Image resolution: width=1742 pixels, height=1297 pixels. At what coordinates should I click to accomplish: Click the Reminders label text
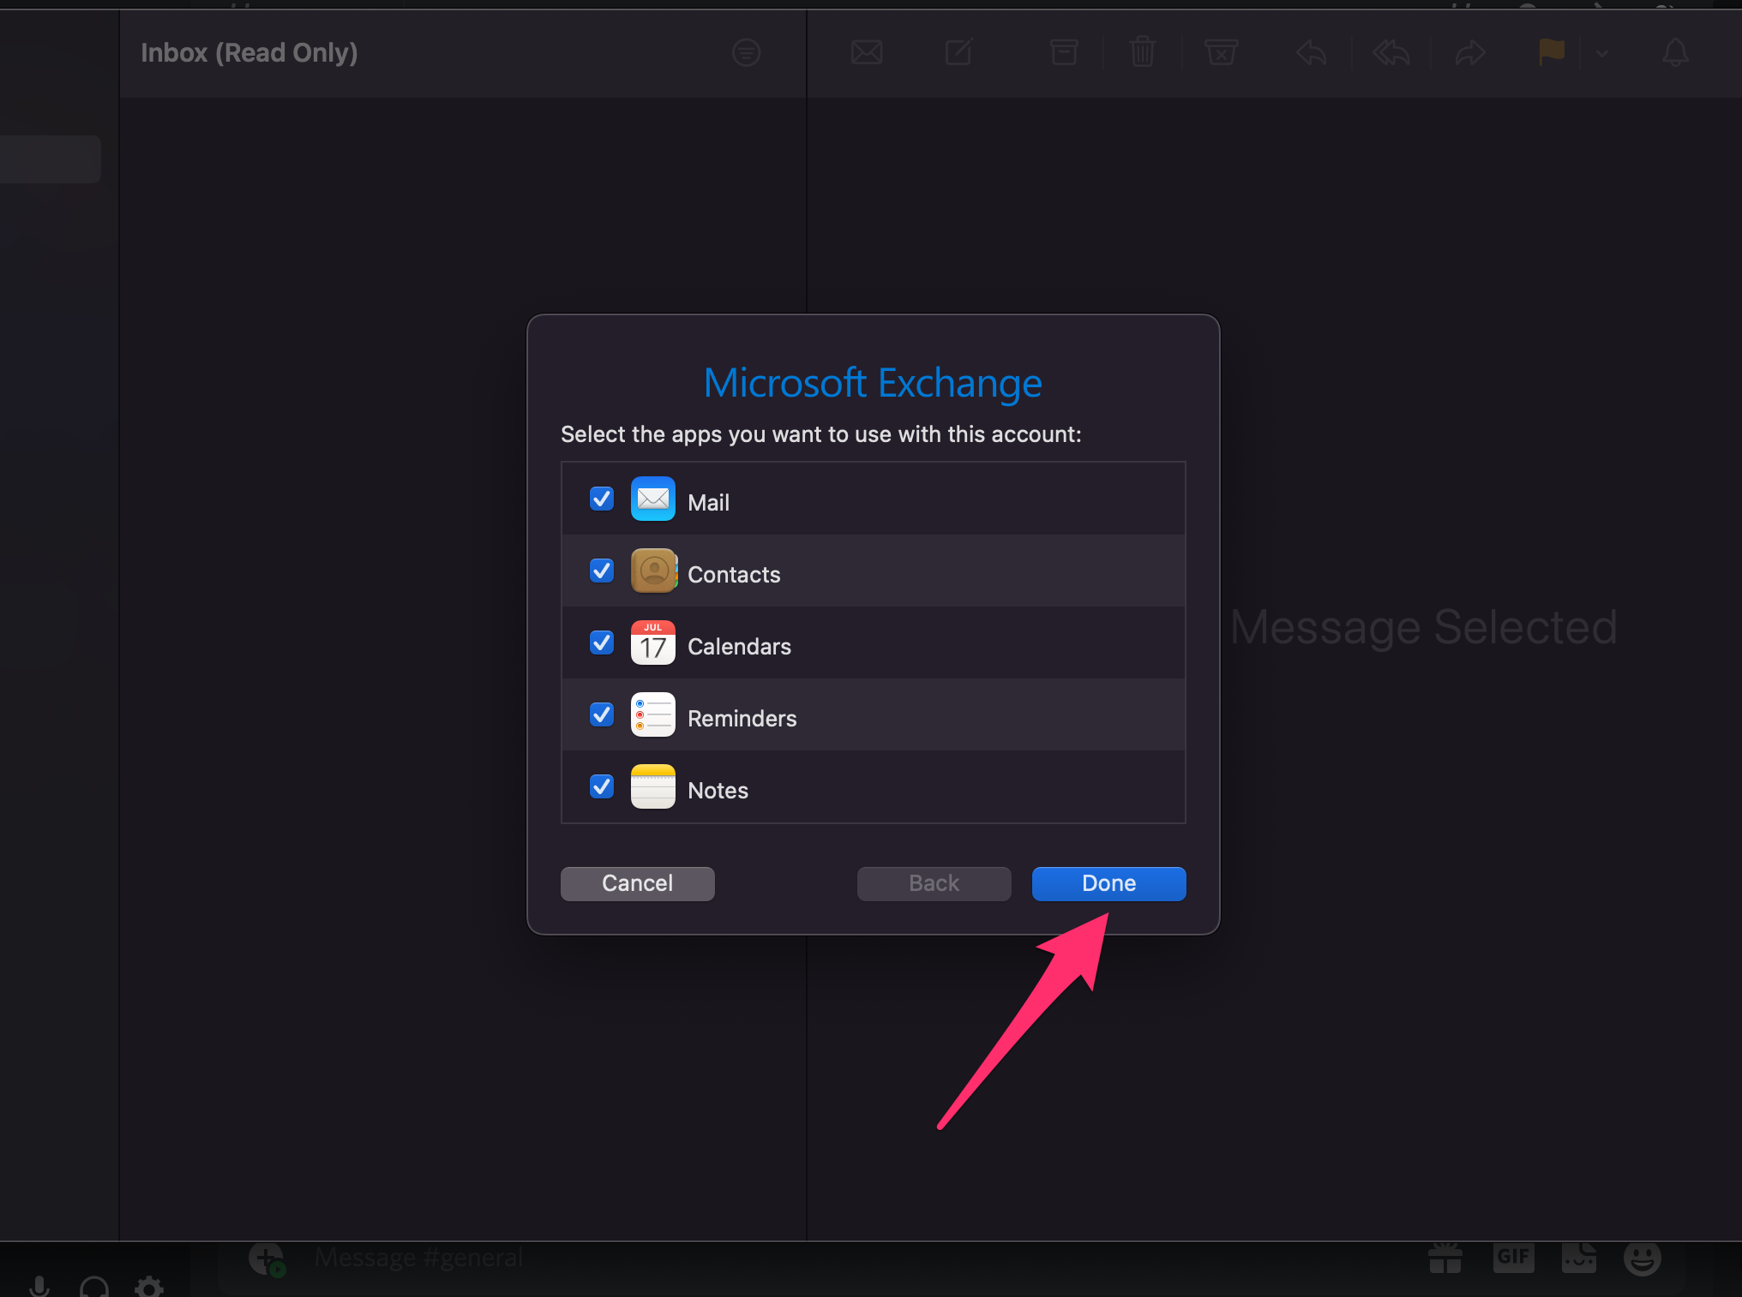(x=742, y=718)
